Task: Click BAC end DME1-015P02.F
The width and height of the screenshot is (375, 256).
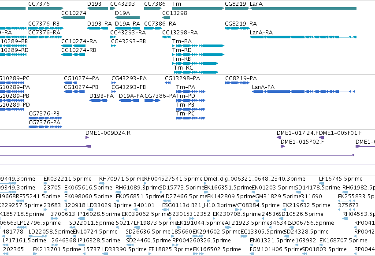Action: tap(302, 142)
